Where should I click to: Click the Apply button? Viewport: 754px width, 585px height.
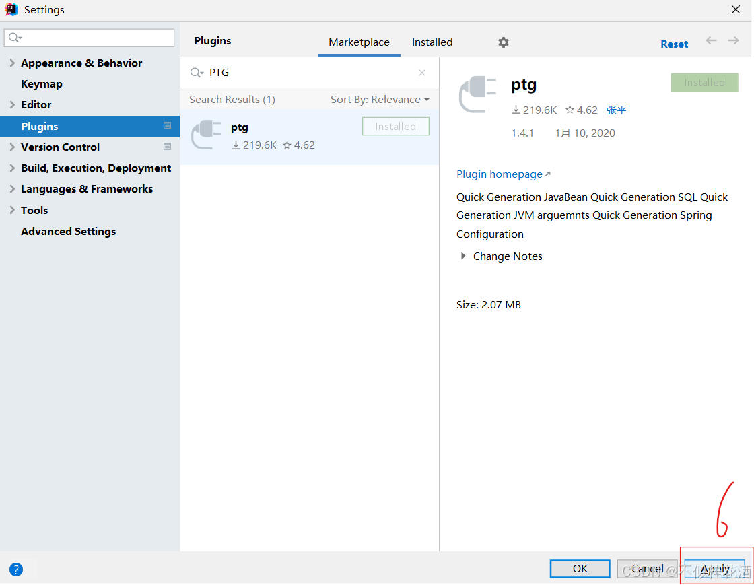[x=715, y=569]
